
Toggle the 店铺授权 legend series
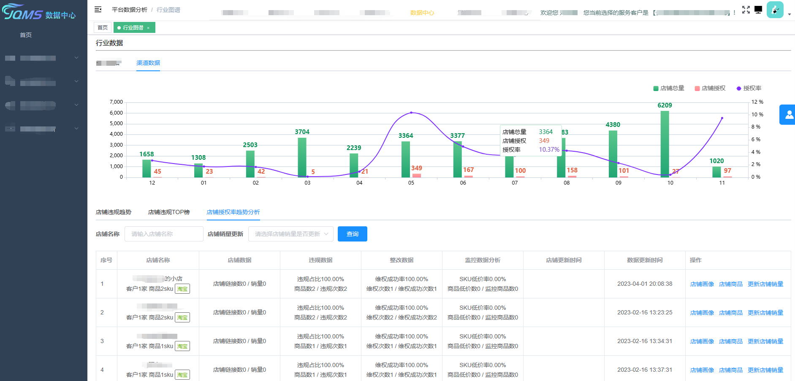pos(710,88)
